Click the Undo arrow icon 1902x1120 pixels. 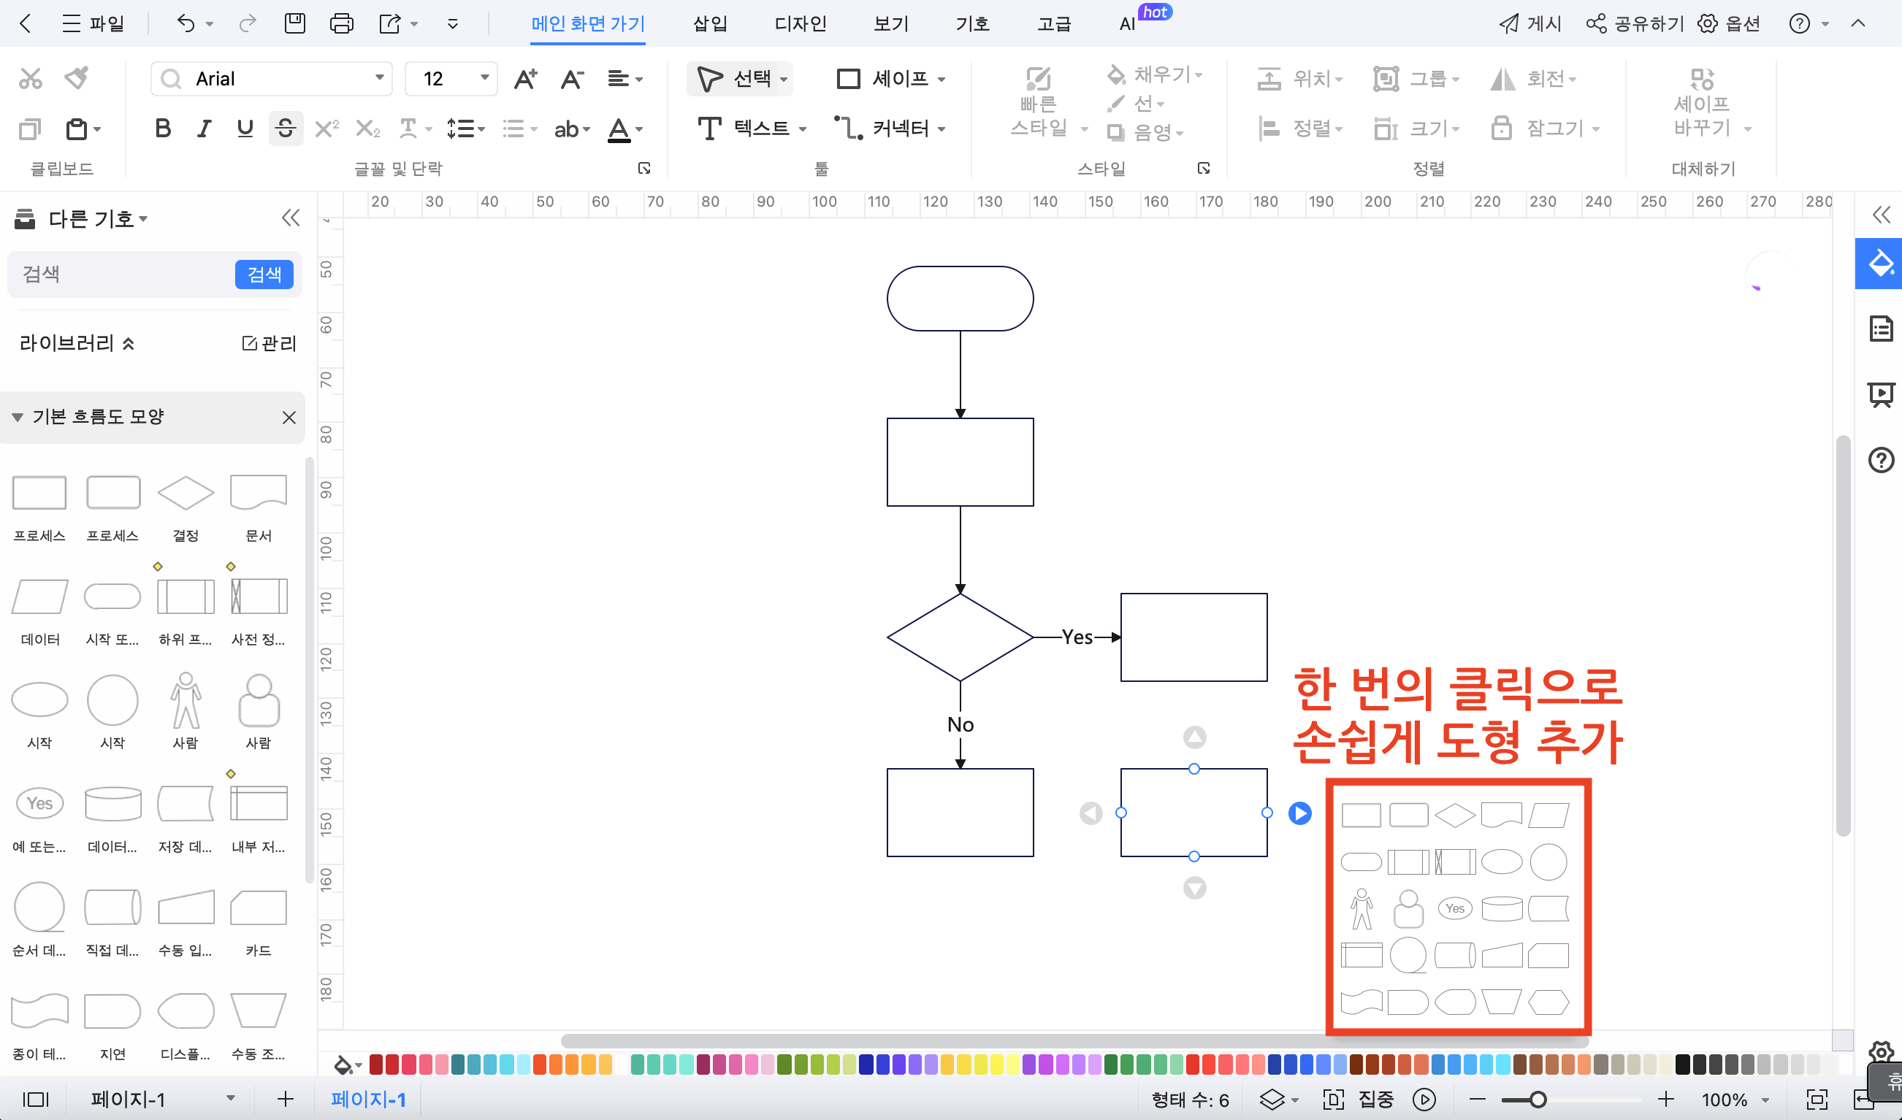pyautogui.click(x=186, y=23)
